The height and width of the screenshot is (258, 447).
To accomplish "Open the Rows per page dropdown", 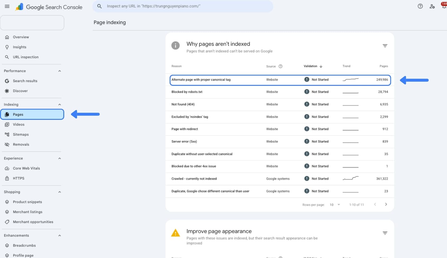I will coord(335,205).
